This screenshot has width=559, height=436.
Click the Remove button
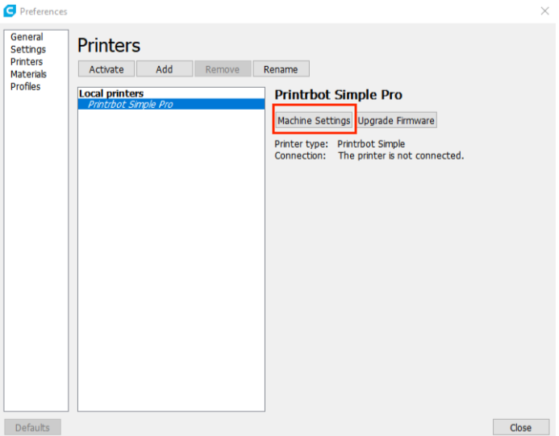223,69
